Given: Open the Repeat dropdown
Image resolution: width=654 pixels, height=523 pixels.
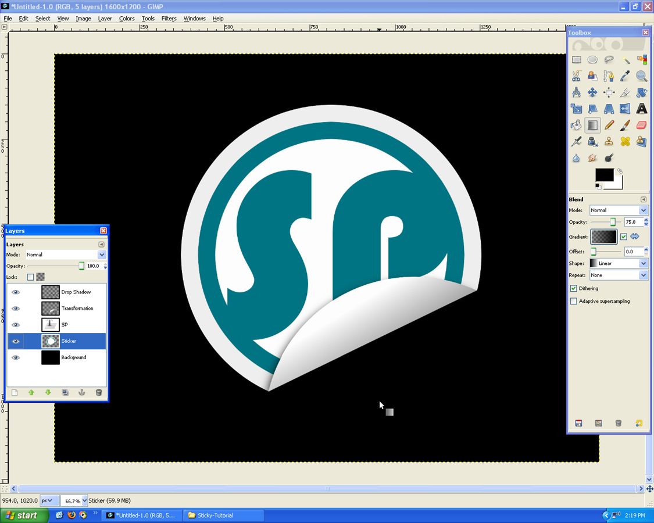Looking at the screenshot, I should (x=618, y=275).
